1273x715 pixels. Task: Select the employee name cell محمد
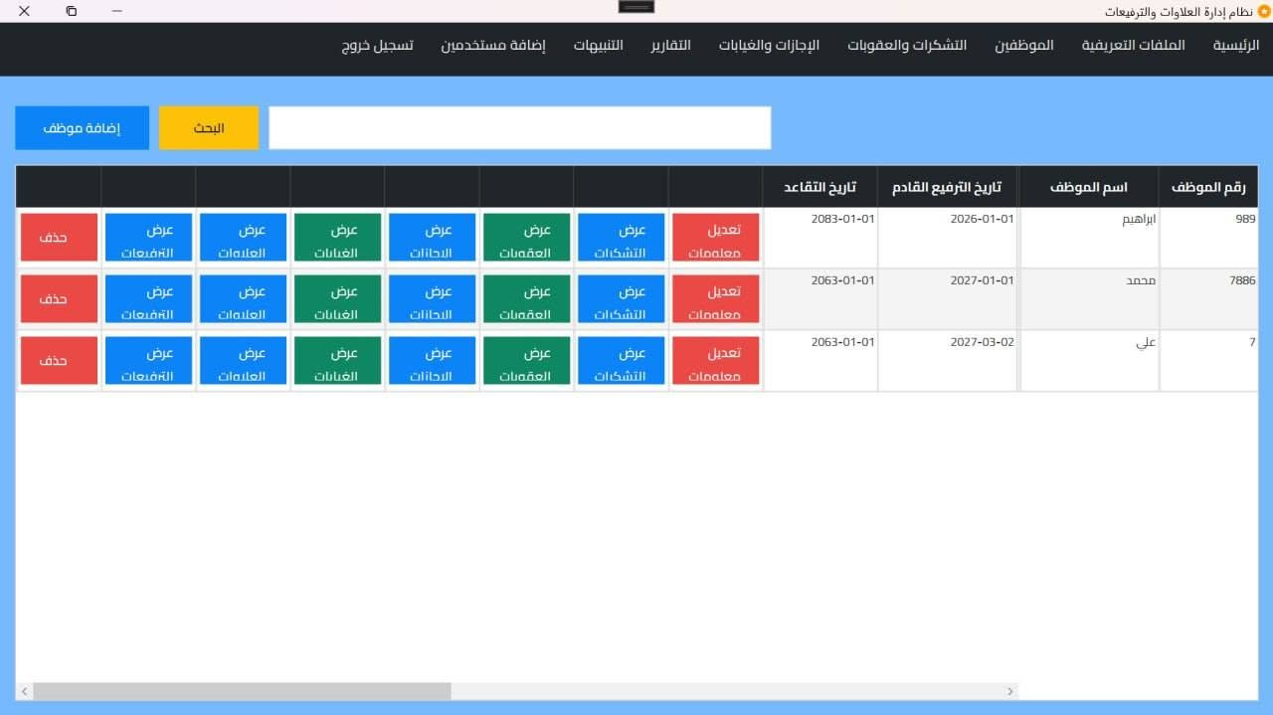click(1089, 299)
